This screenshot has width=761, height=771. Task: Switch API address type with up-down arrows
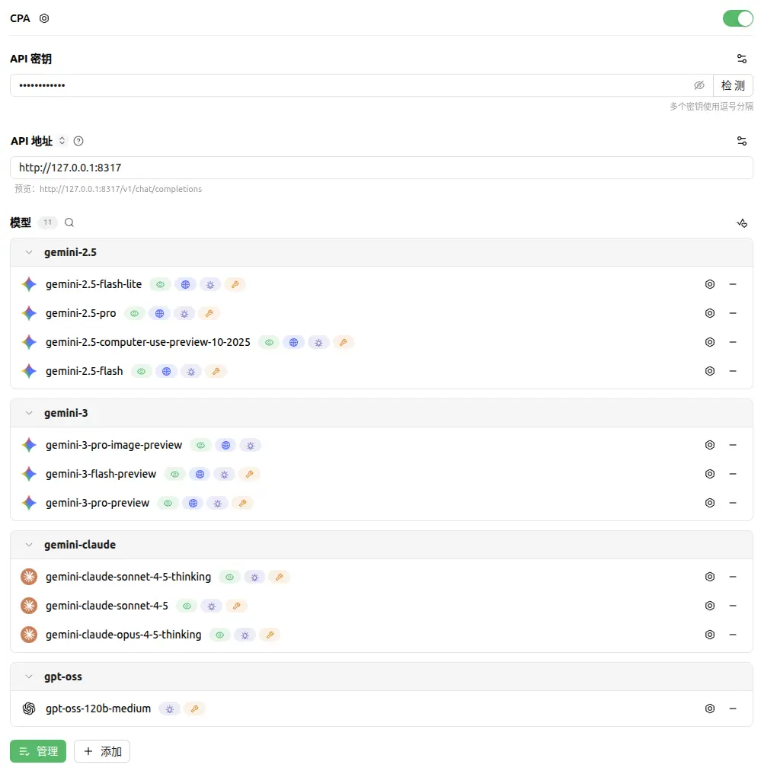click(62, 141)
